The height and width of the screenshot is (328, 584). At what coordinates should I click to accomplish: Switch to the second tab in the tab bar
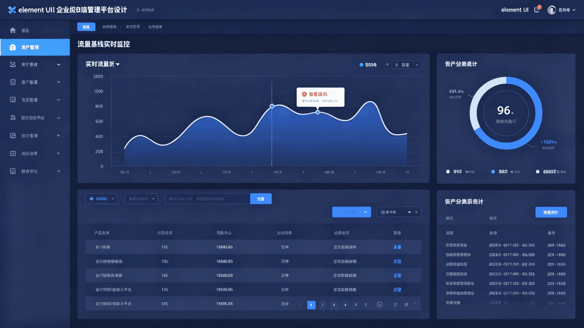pyautogui.click(x=109, y=27)
